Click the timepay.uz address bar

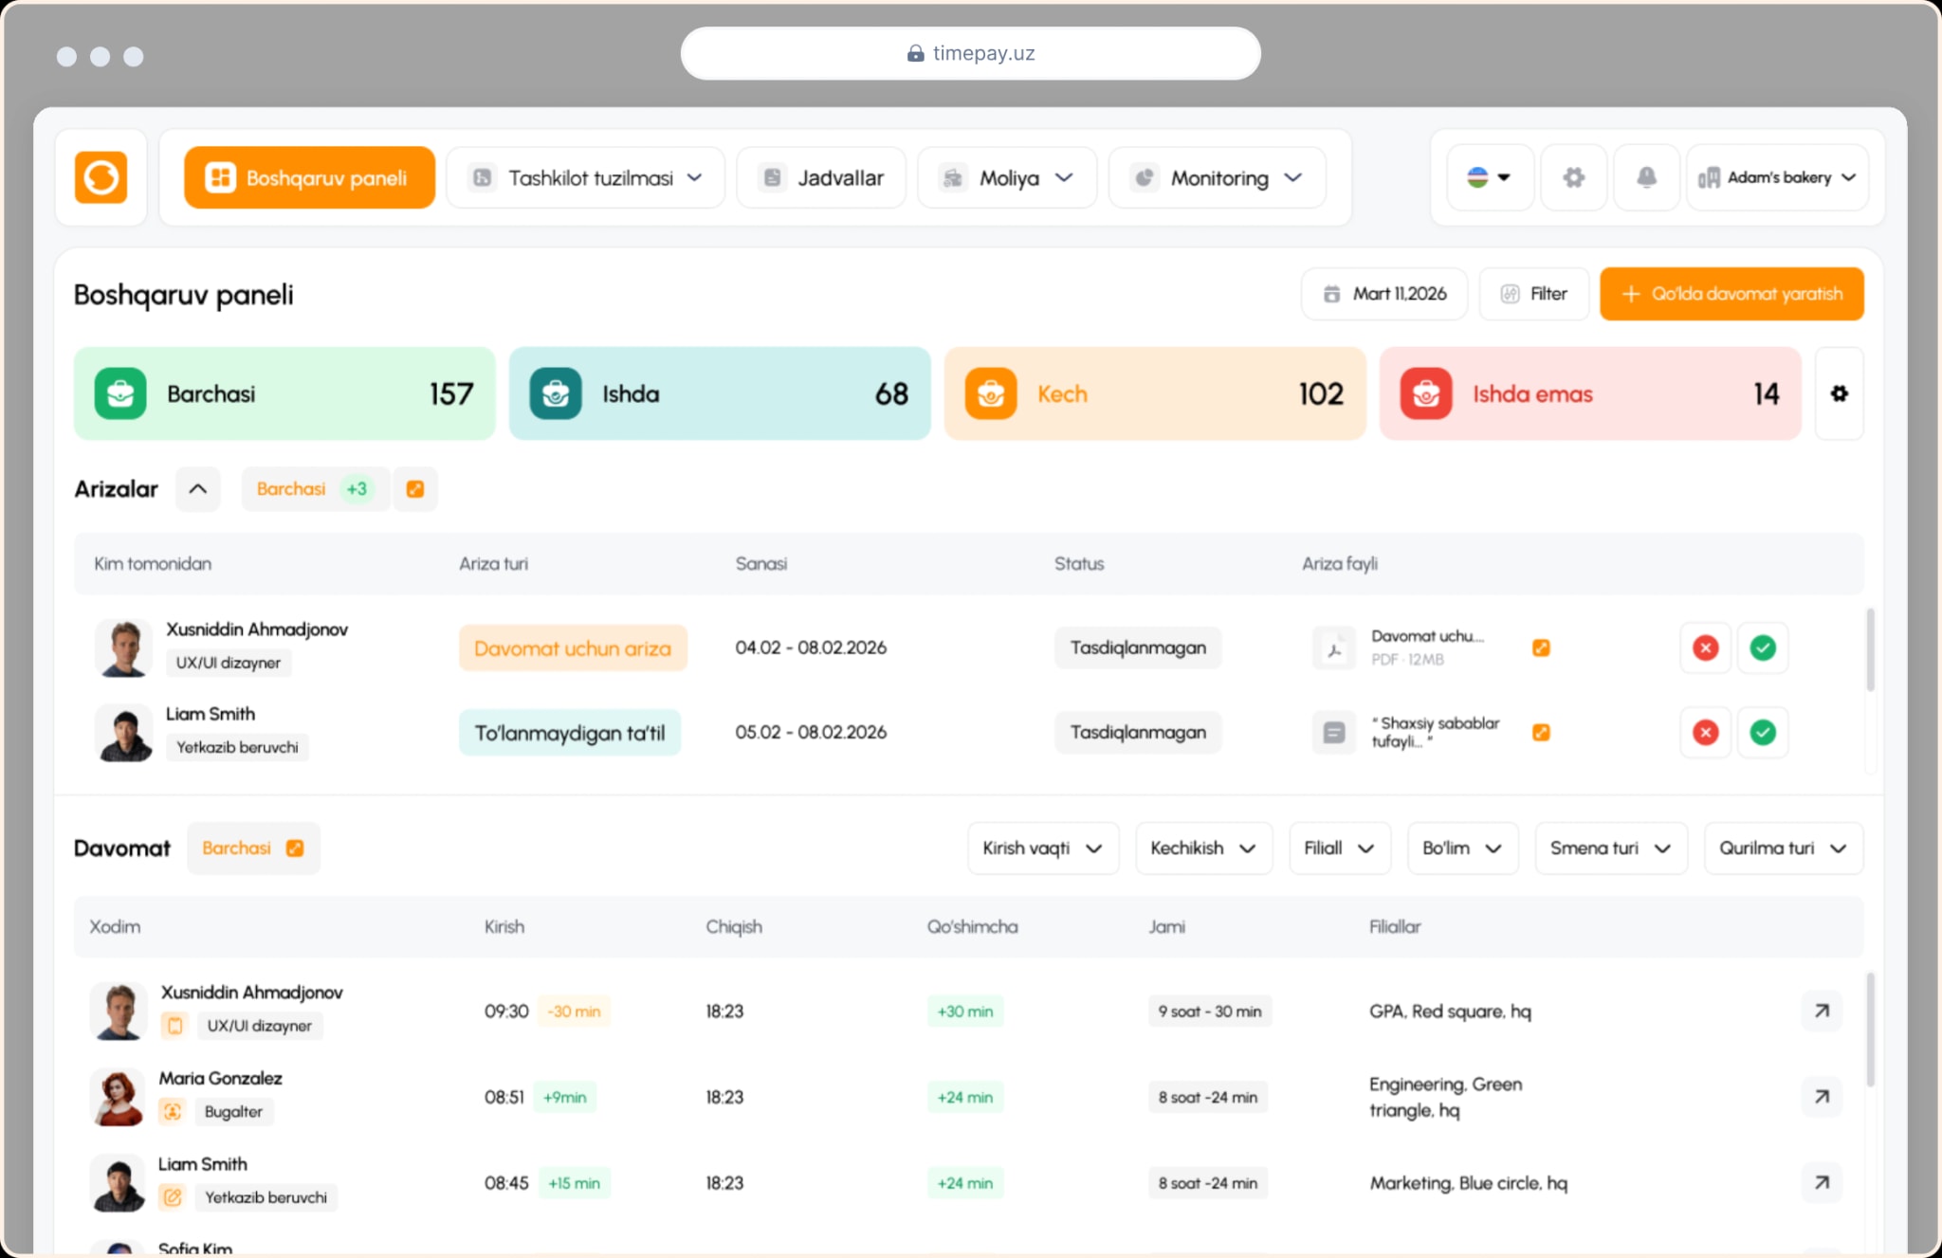click(970, 53)
